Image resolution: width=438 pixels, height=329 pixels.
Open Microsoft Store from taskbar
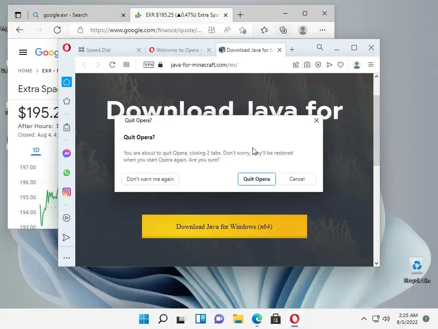pos(275,319)
